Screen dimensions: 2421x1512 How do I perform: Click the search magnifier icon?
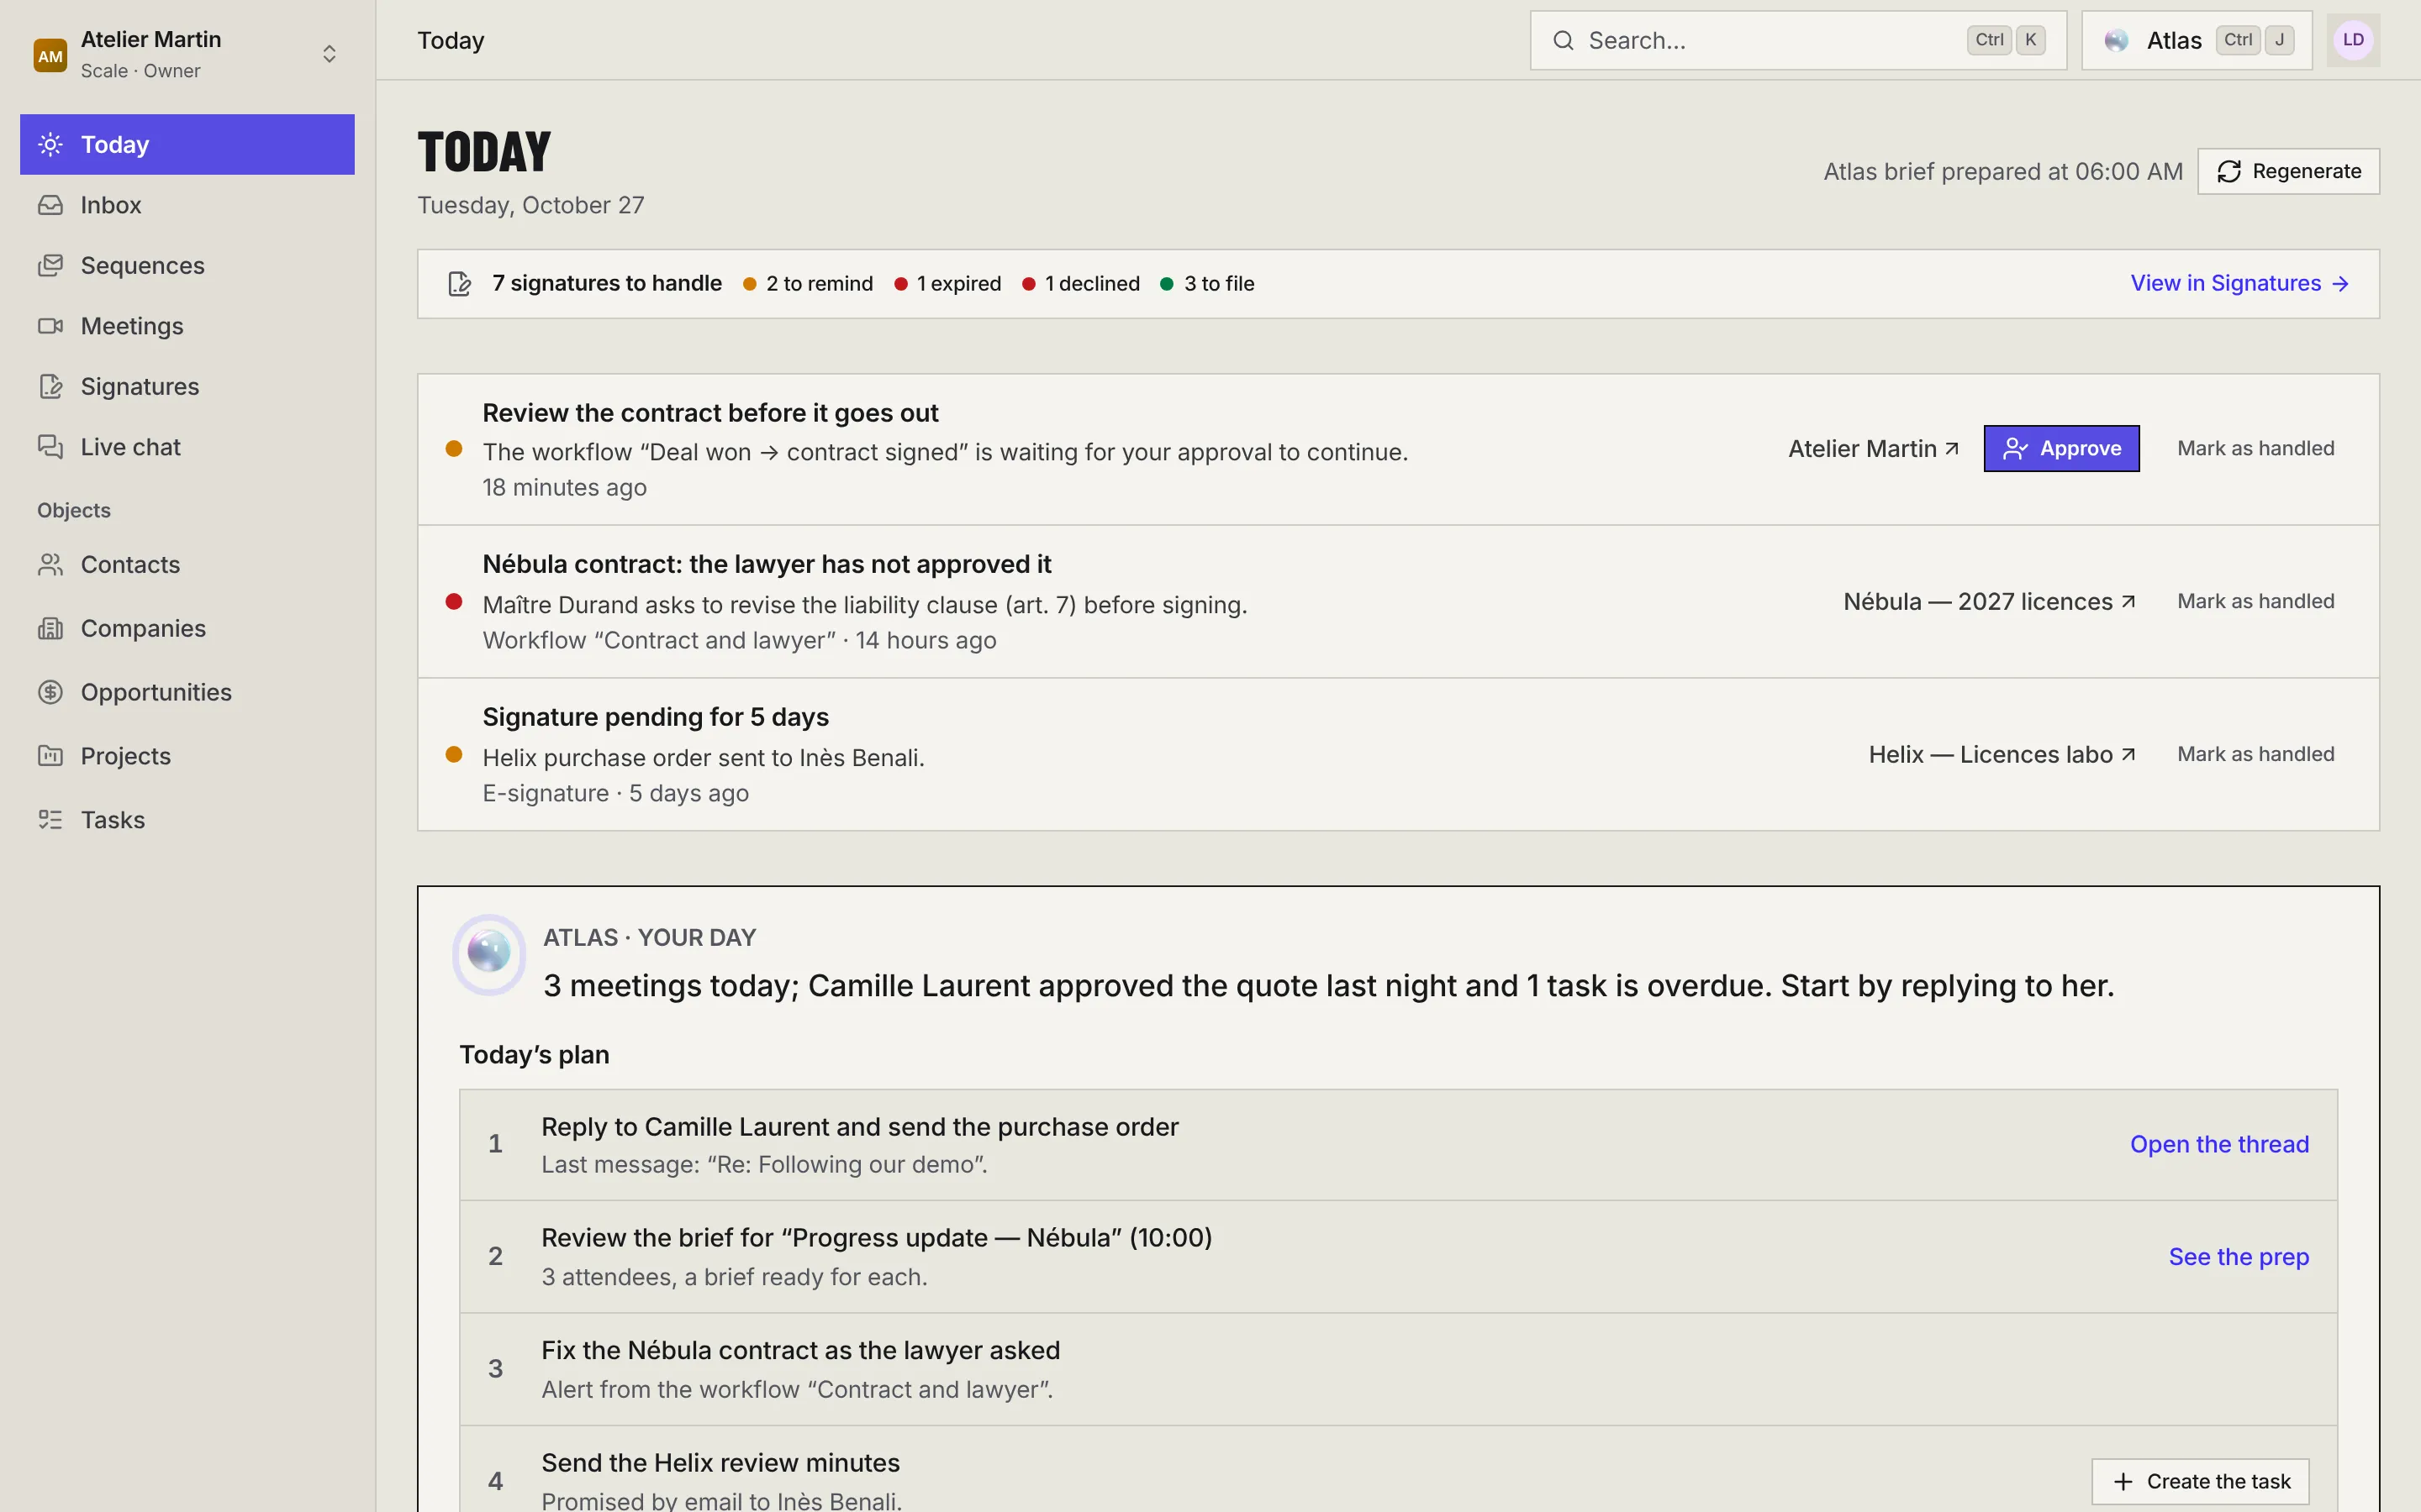(1563, 40)
